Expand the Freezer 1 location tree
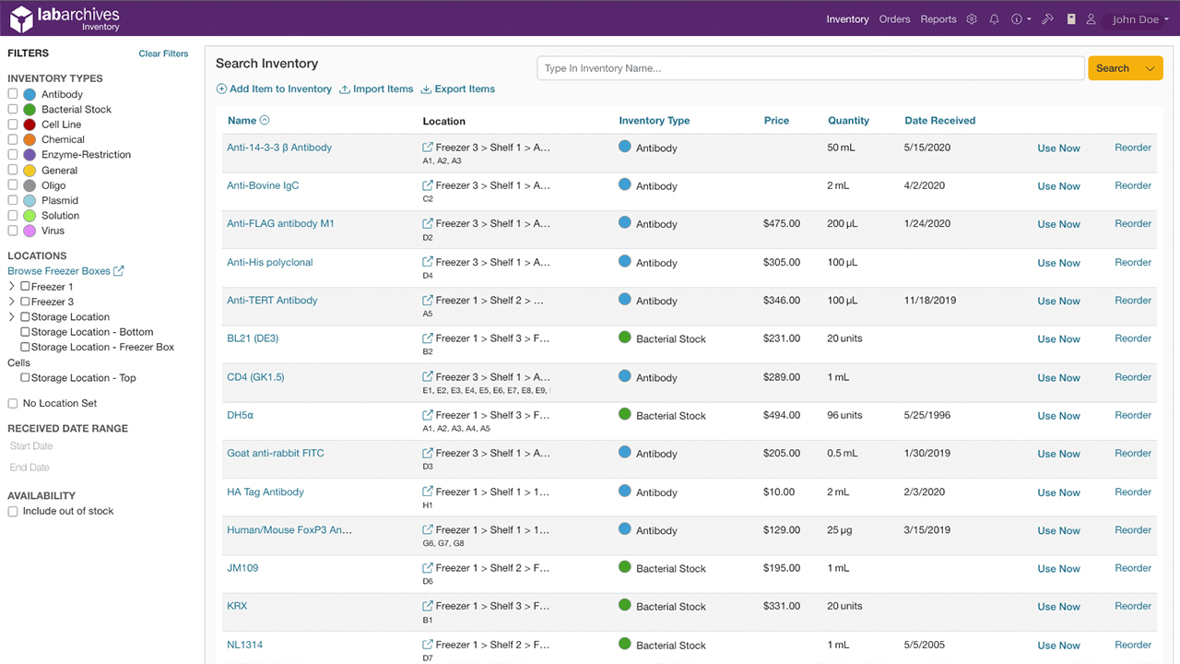Image resolution: width=1180 pixels, height=664 pixels. pos(12,287)
